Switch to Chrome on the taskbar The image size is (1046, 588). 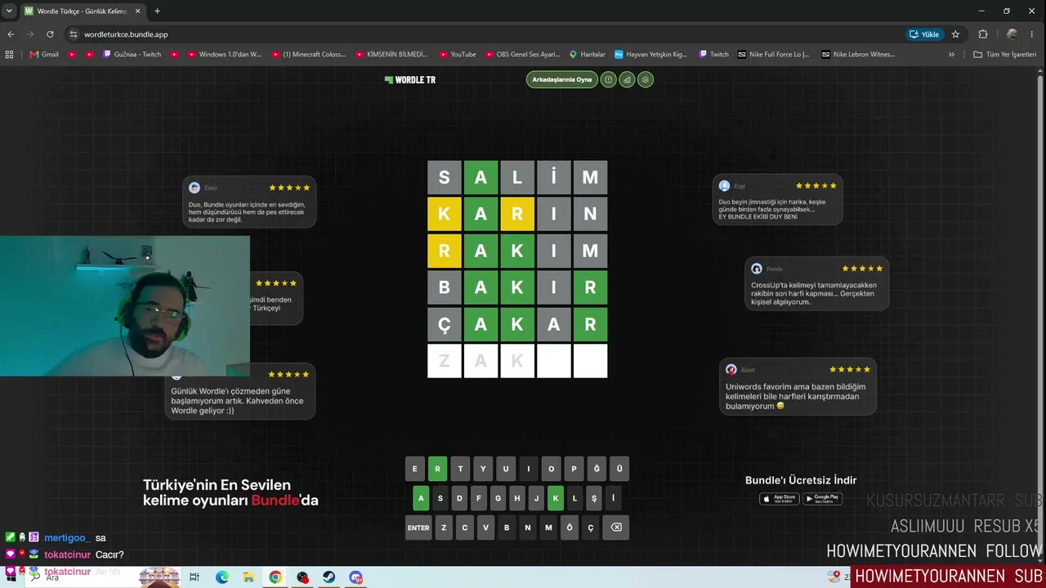pyautogui.click(x=275, y=577)
